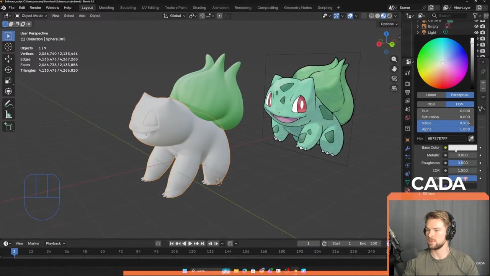Click the eyedropper next to Hex field
Viewport: 490px width, 276px height.
tap(471, 138)
